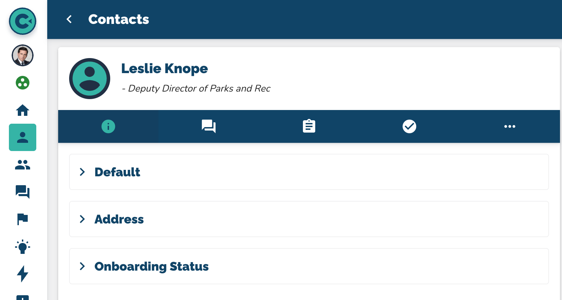Click the flag icon in sidebar
The height and width of the screenshot is (300, 562).
tap(23, 219)
